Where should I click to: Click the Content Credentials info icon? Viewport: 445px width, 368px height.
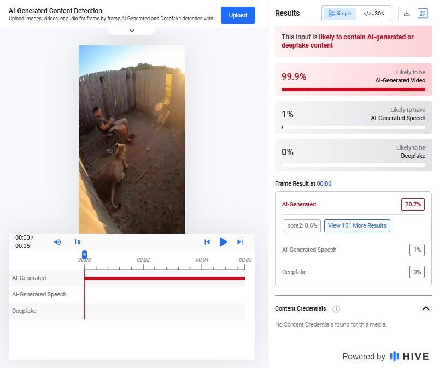[x=336, y=308]
